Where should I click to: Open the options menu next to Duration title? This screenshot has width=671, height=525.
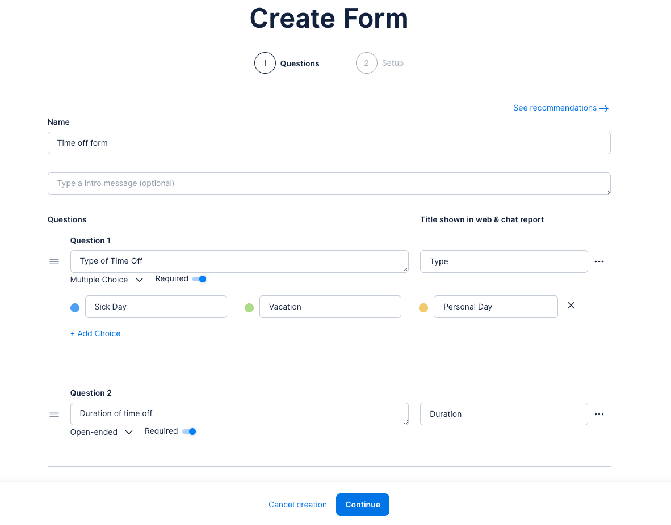tap(599, 414)
